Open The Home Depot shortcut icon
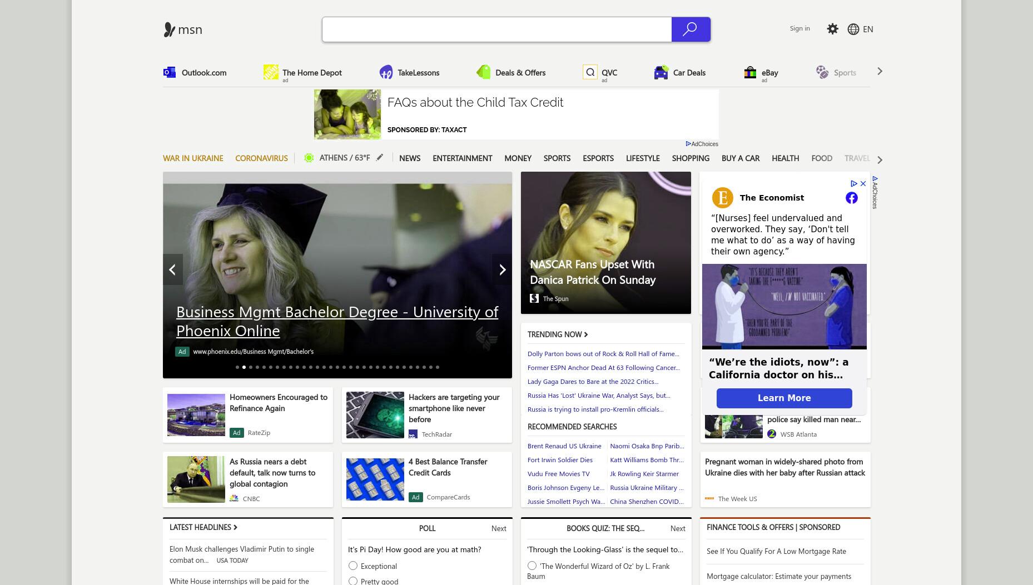The image size is (1033, 585). pos(271,72)
